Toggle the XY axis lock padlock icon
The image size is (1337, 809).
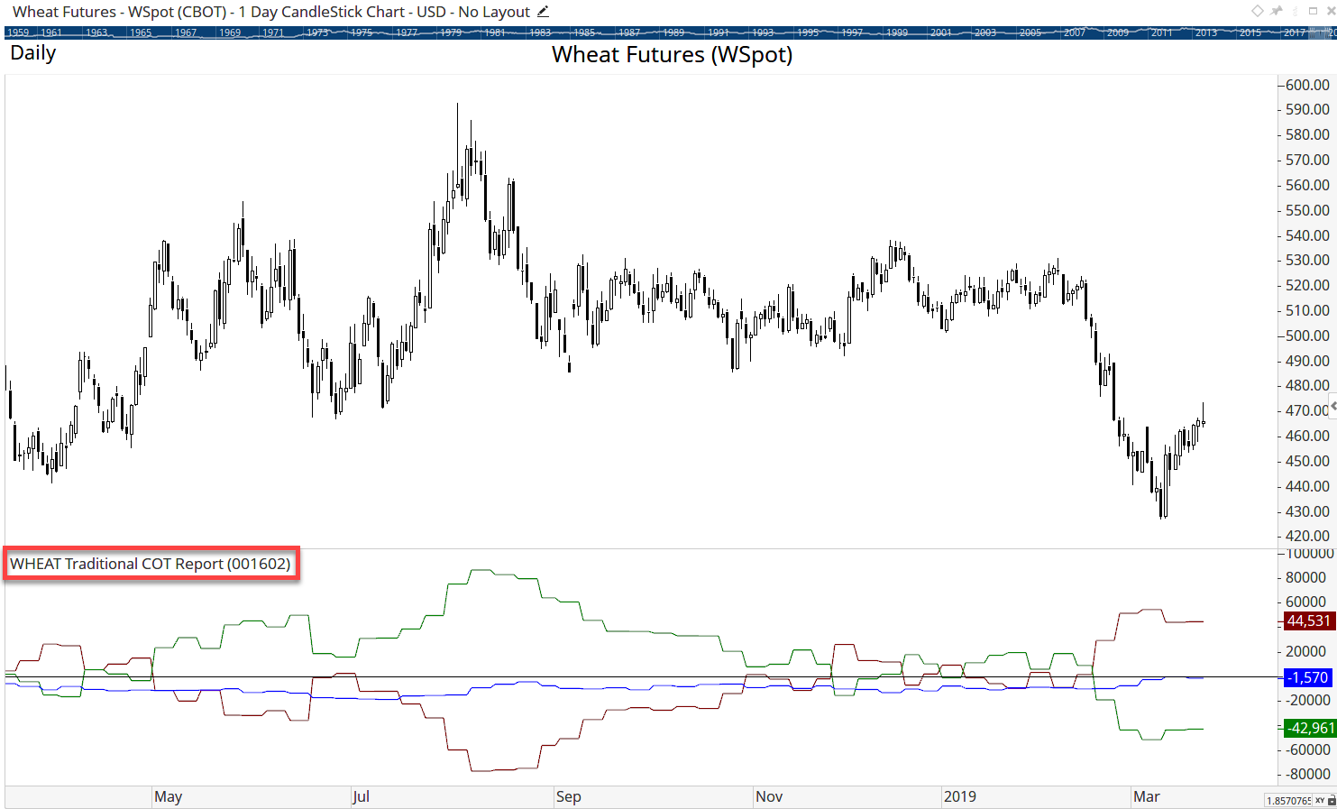point(1332,800)
